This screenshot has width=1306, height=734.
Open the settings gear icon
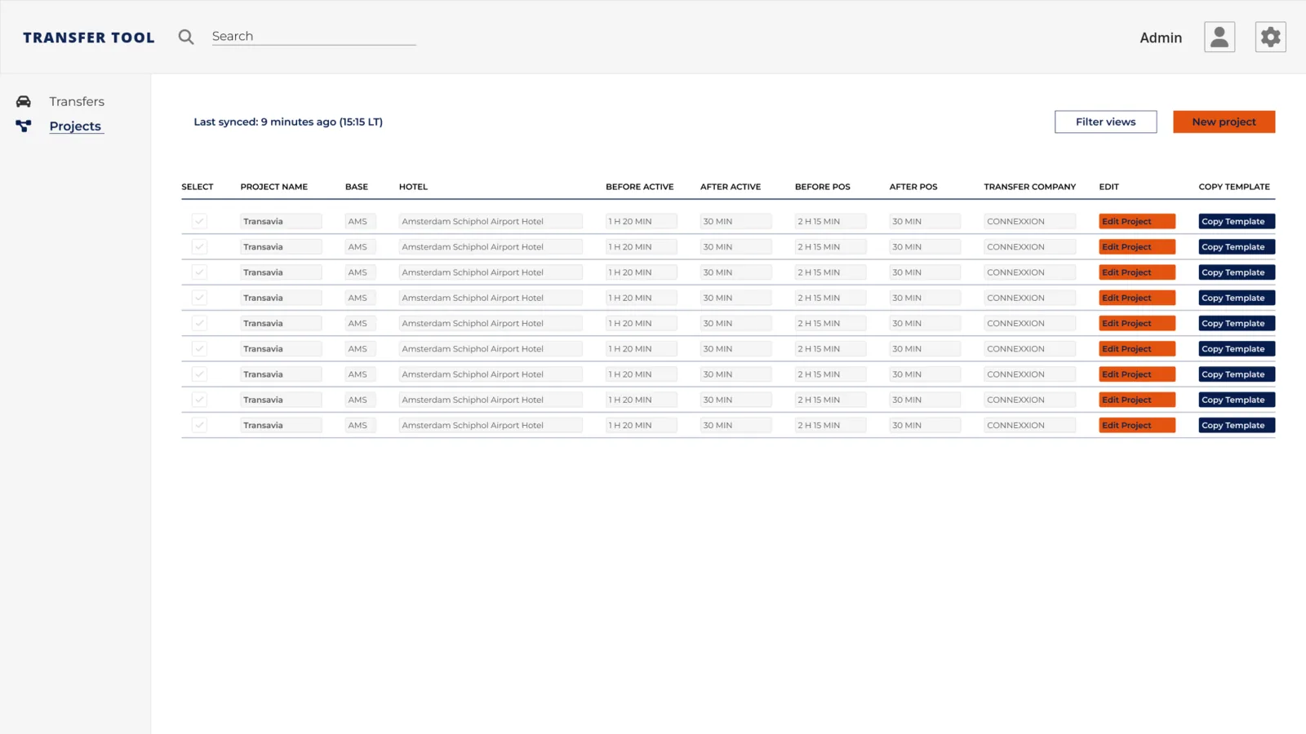(1270, 37)
